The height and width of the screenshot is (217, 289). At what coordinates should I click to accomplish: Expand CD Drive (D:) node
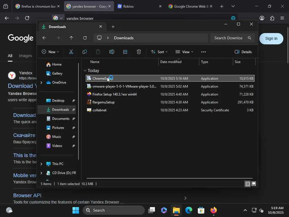[x=41, y=173]
